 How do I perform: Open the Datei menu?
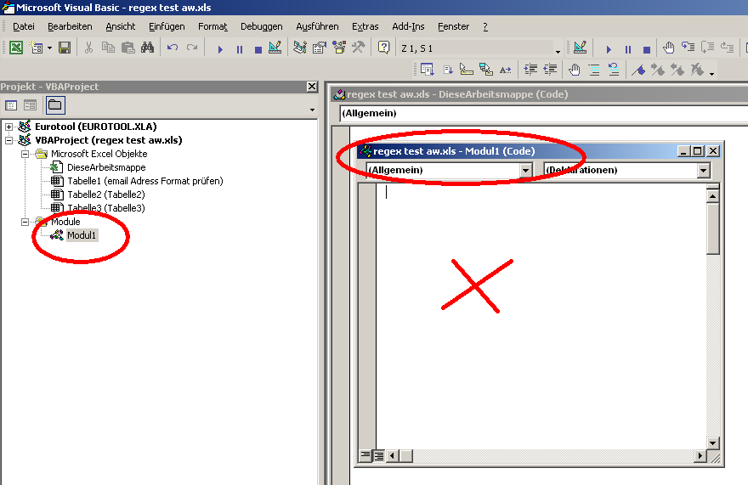(24, 26)
